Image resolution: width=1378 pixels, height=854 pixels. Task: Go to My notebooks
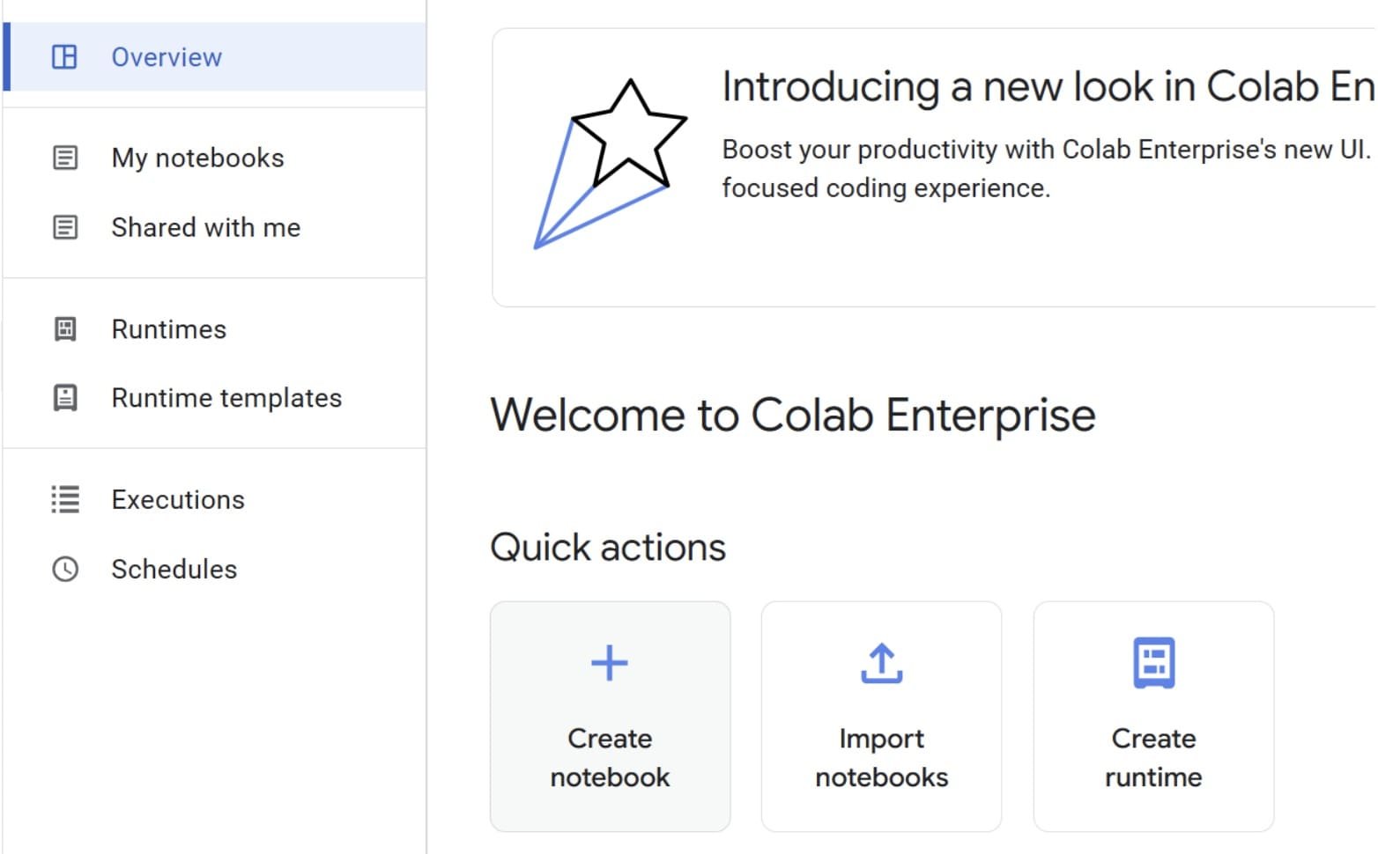coord(197,158)
